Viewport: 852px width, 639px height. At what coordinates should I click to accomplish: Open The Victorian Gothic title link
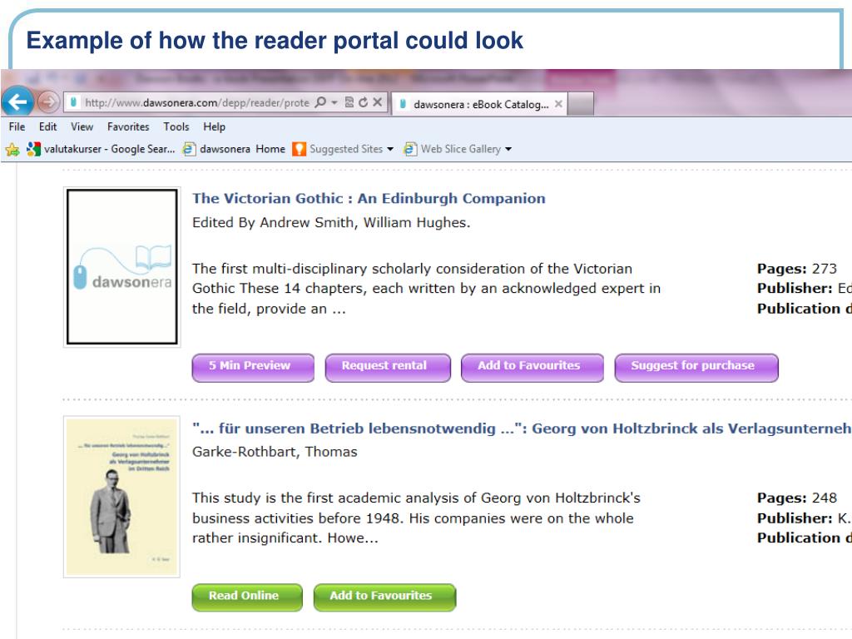tap(369, 198)
